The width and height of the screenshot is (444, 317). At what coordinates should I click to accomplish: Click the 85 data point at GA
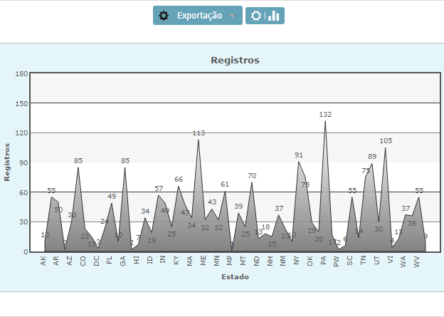click(125, 167)
